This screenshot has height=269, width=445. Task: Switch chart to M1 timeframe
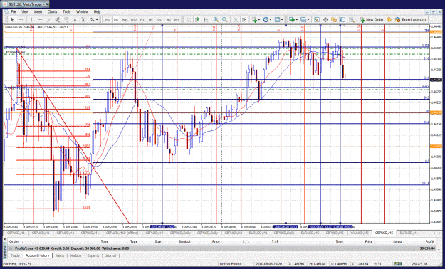tap(108, 20)
